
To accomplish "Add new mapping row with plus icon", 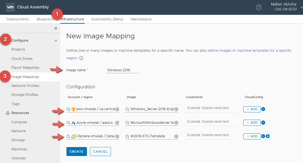I will point(268,136).
